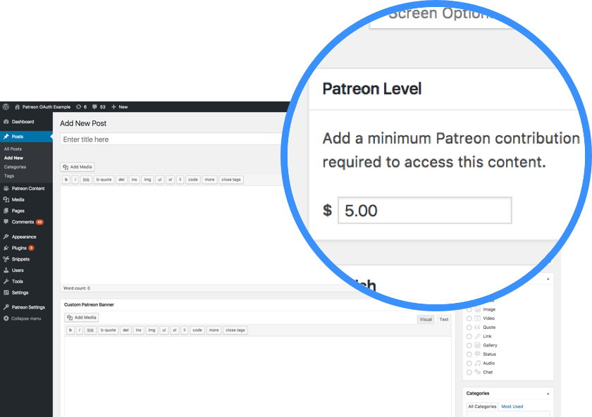Collapse the Categories panel with its arrow

click(548, 392)
